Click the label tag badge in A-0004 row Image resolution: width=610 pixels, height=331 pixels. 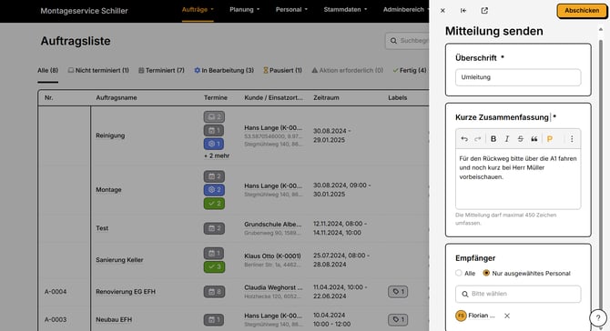click(398, 292)
